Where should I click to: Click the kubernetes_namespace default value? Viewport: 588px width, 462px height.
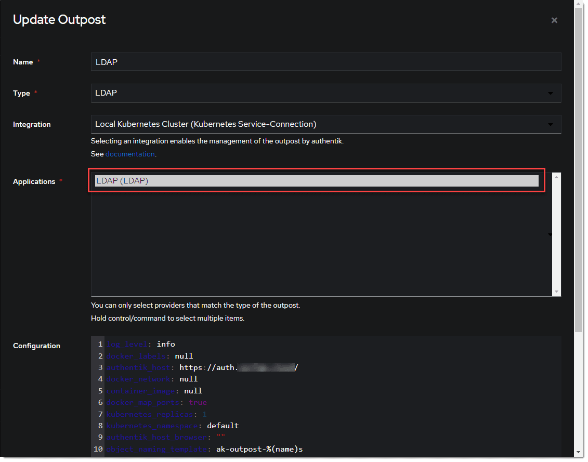(223, 426)
